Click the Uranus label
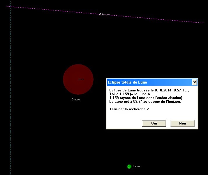 click(136, 166)
